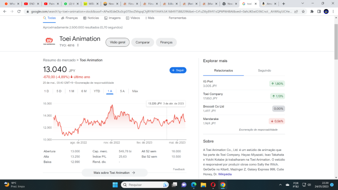Select the 6 M chart range

[84, 91]
